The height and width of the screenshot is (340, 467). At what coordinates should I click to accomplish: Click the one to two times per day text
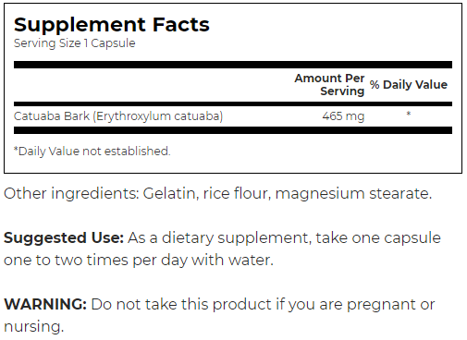(x=95, y=261)
